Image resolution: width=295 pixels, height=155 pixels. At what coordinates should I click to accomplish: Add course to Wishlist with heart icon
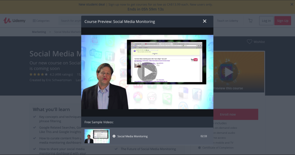coord(249,42)
